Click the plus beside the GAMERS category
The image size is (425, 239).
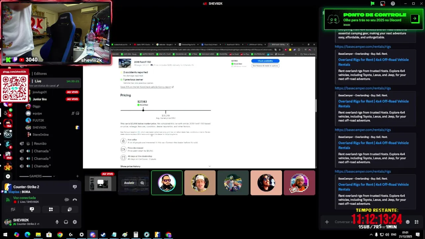(77, 176)
